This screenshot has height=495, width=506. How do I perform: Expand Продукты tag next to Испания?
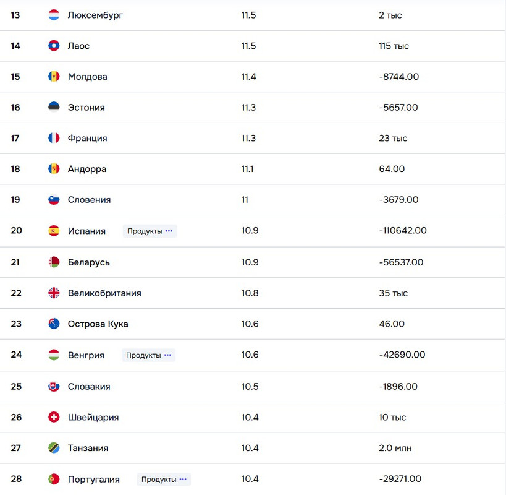[x=150, y=231]
